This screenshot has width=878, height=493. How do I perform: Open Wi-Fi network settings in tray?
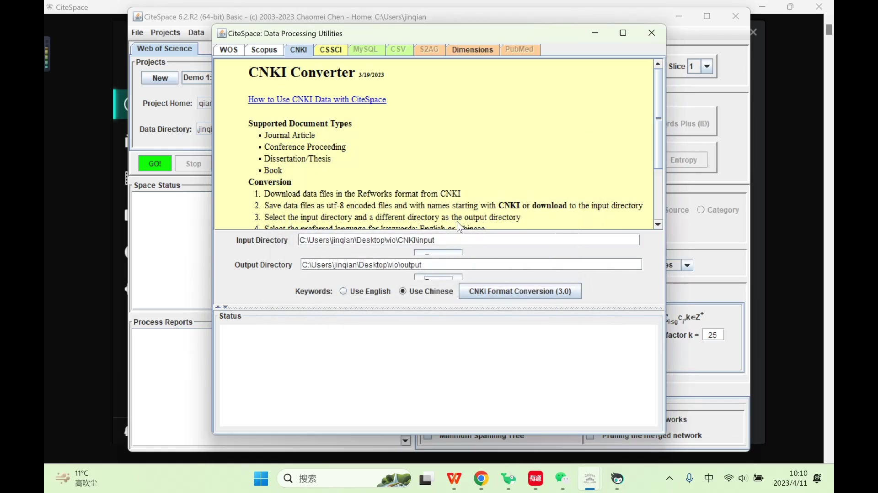coord(728,478)
